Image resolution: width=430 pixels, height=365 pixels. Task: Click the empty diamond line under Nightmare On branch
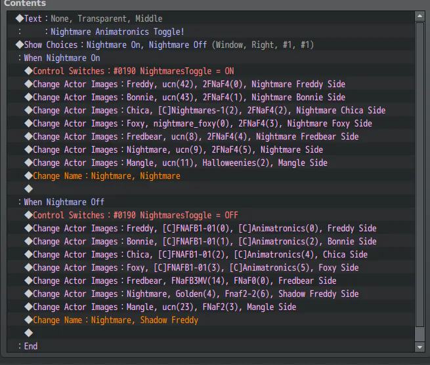pyautogui.click(x=211, y=189)
